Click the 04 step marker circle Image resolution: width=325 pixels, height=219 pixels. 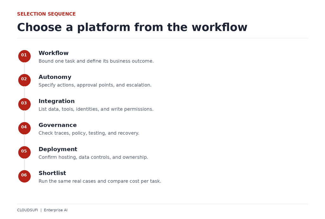24,128
